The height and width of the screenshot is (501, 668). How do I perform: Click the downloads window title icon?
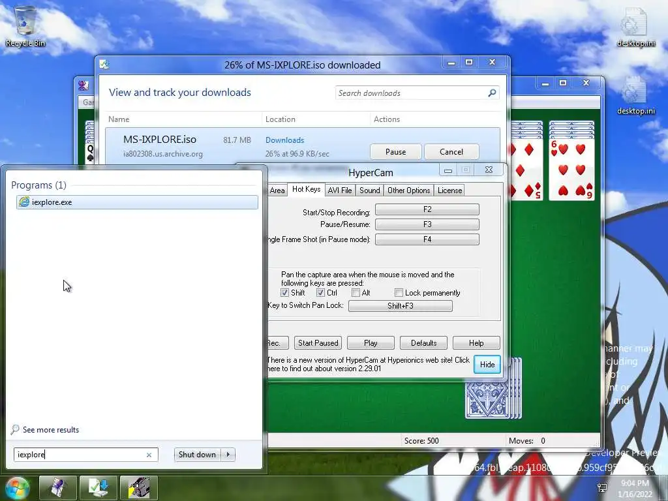pos(104,65)
